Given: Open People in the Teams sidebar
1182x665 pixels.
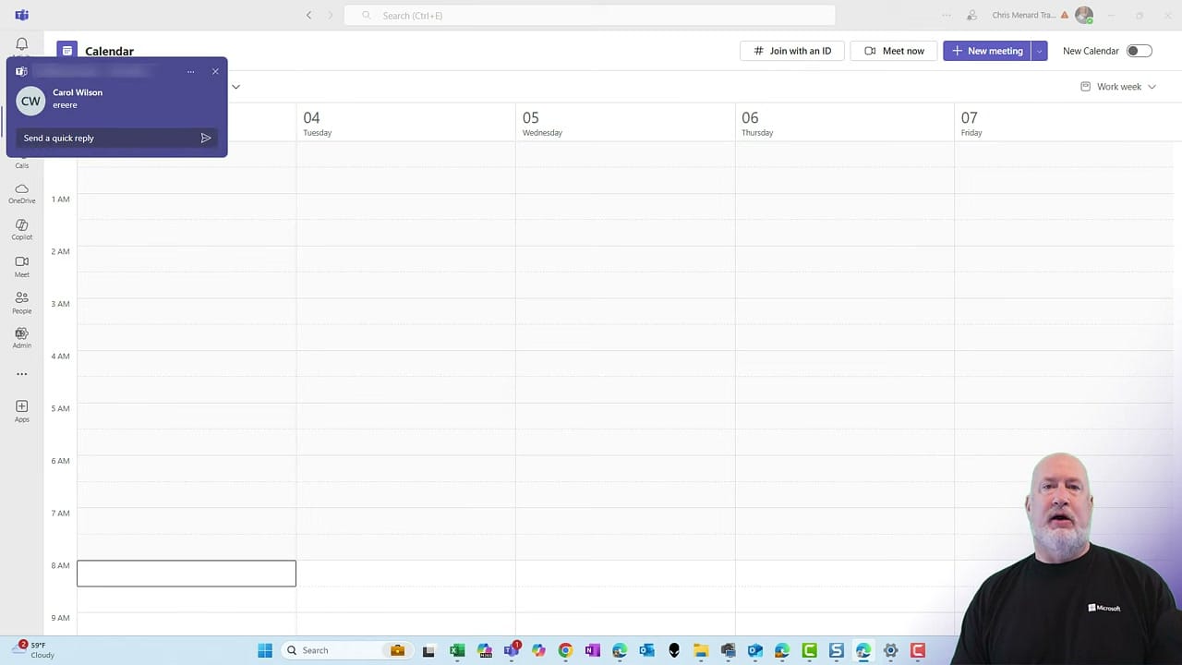Looking at the screenshot, I should pos(21,302).
